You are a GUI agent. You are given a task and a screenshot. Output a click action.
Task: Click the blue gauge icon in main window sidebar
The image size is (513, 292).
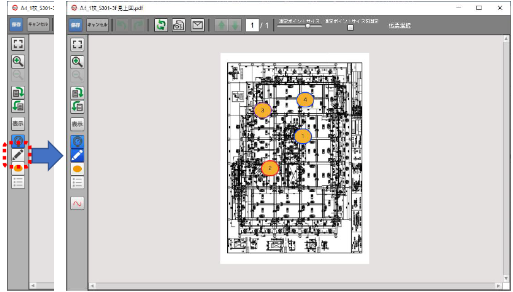77,141
